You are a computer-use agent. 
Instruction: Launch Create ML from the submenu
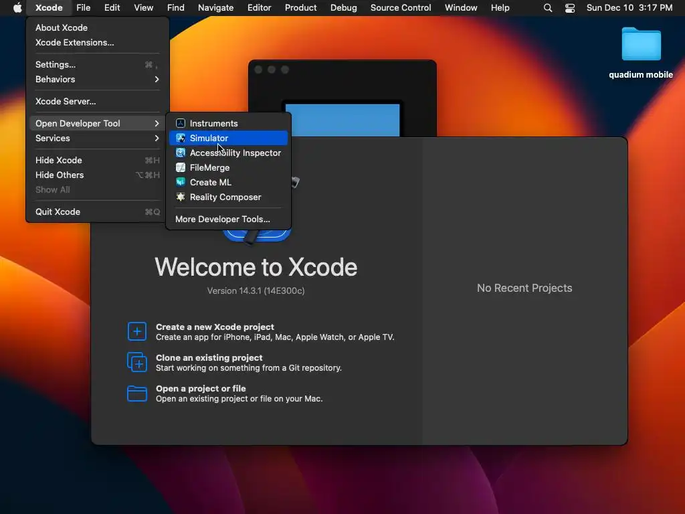(228, 182)
